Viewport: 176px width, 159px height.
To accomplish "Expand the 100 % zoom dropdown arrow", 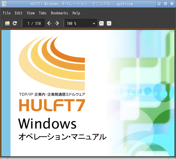I will (94, 23).
